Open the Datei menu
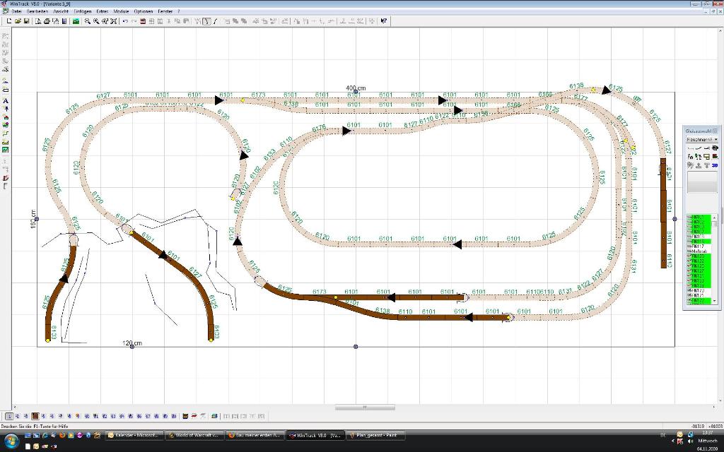 (16, 11)
